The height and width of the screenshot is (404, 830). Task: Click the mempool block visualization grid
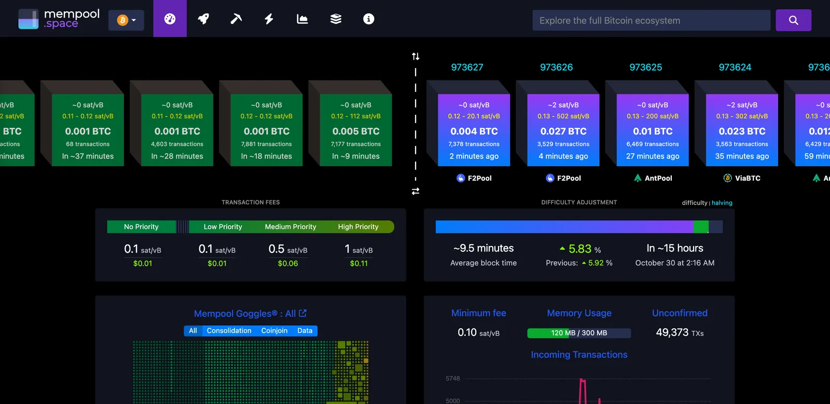251,372
